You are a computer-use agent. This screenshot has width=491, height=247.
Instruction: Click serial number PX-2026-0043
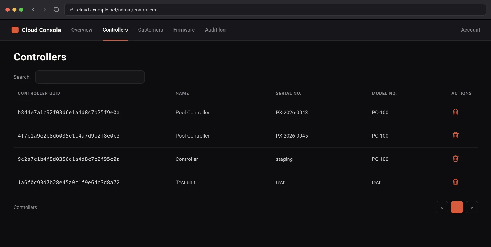(x=292, y=113)
